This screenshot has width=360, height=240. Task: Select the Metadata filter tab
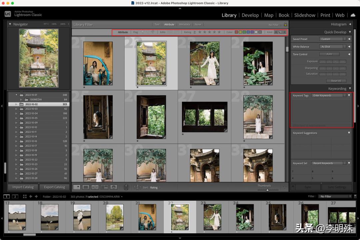click(184, 24)
